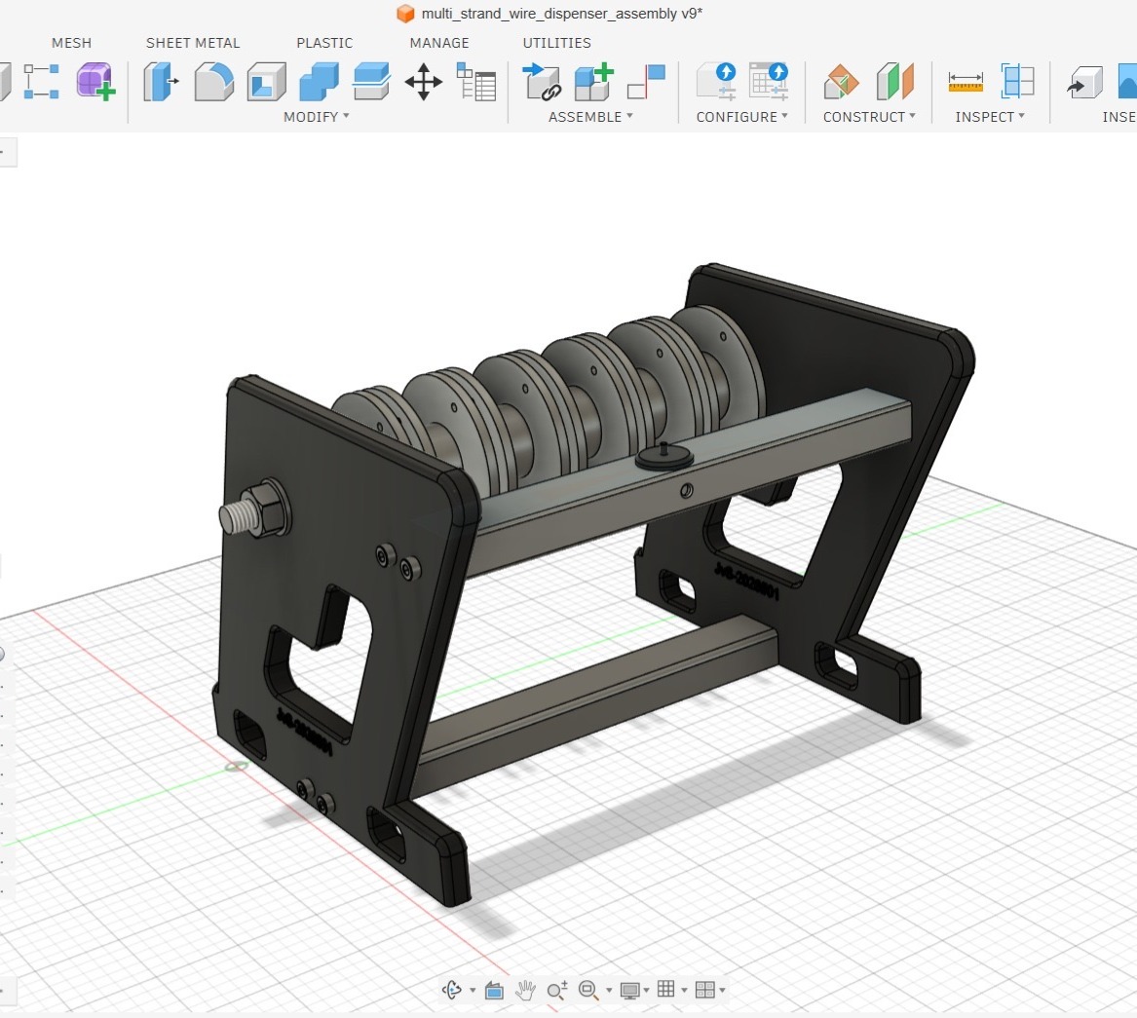Image resolution: width=1137 pixels, height=1018 pixels.
Task: Activate the Pan hand tool
Action: coord(525,990)
